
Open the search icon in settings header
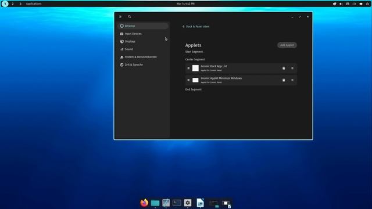[x=130, y=17]
